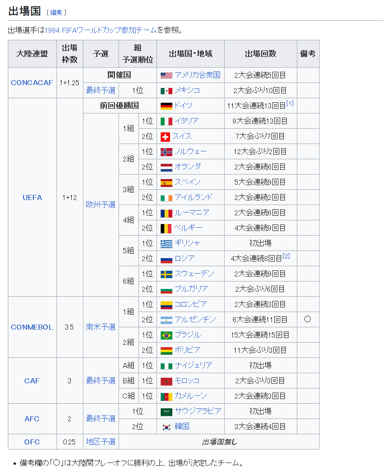Open the 南米予選 link
Screen dimensions: 390x475
101,327
